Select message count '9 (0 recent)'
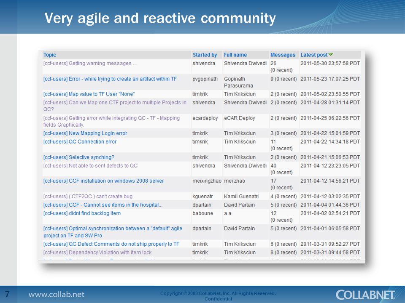Screen dimensions: 405x303 pyautogui.click(x=283, y=79)
